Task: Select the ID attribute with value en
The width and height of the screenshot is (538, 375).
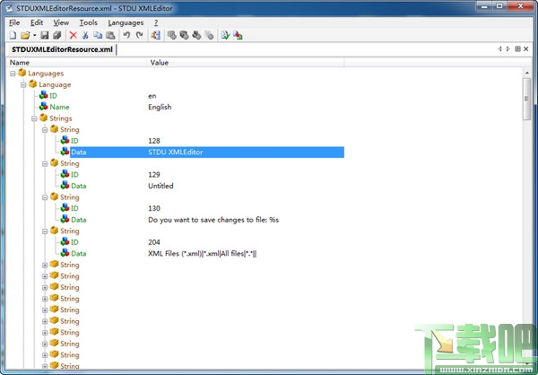Action: click(53, 96)
